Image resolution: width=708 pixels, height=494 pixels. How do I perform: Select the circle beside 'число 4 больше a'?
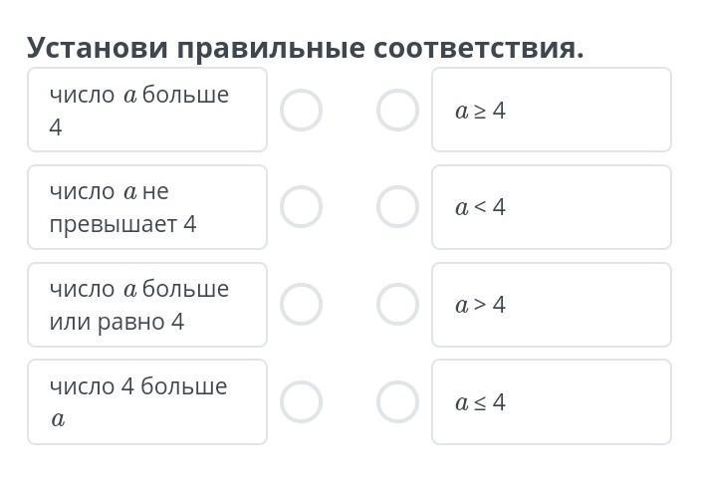click(301, 402)
